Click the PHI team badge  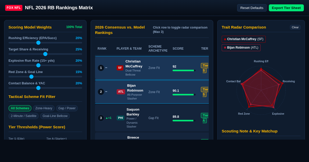121,118
